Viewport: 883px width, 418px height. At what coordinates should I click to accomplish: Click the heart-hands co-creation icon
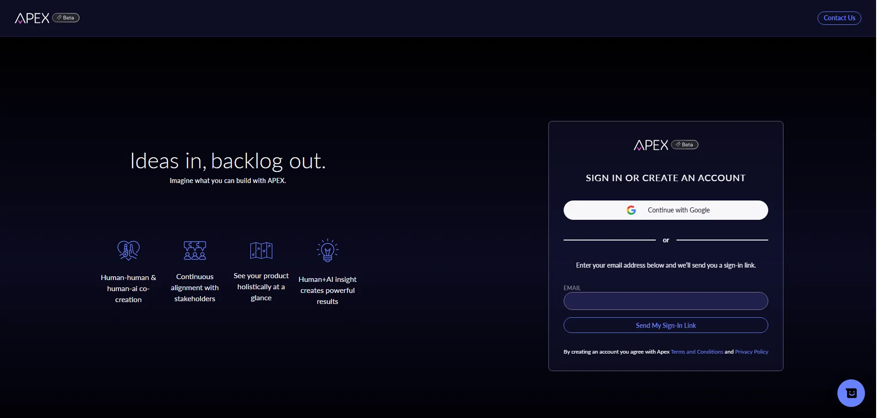point(129,250)
